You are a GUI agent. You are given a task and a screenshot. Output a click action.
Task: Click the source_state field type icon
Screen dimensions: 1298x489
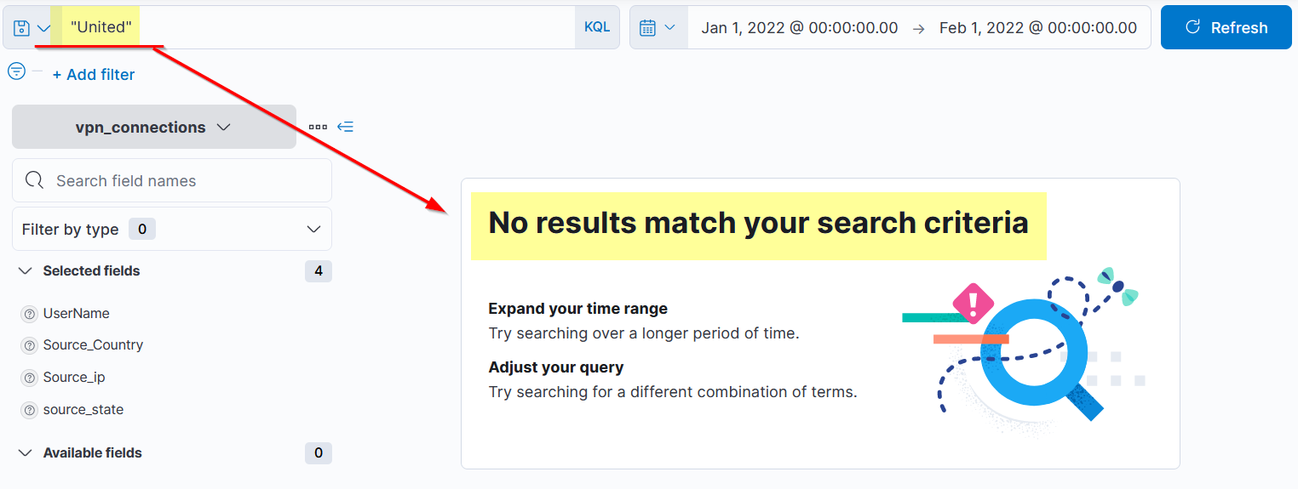[29, 410]
